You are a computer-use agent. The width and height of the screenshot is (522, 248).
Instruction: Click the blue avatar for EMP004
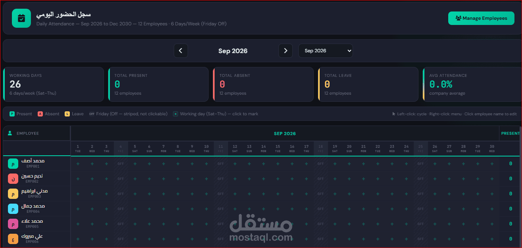tap(13, 209)
